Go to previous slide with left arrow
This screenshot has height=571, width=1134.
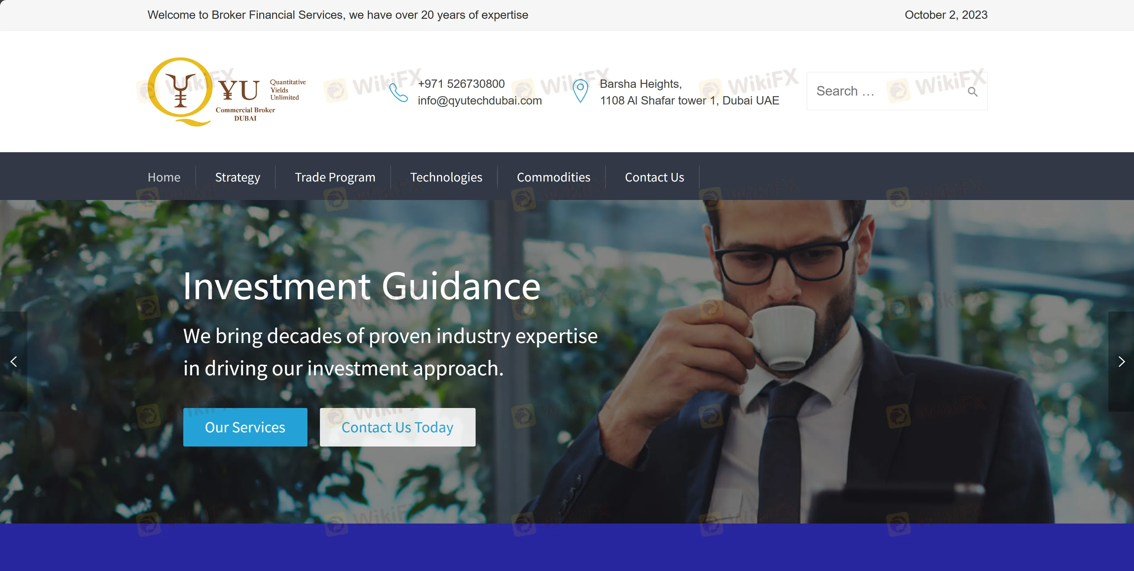(x=14, y=361)
